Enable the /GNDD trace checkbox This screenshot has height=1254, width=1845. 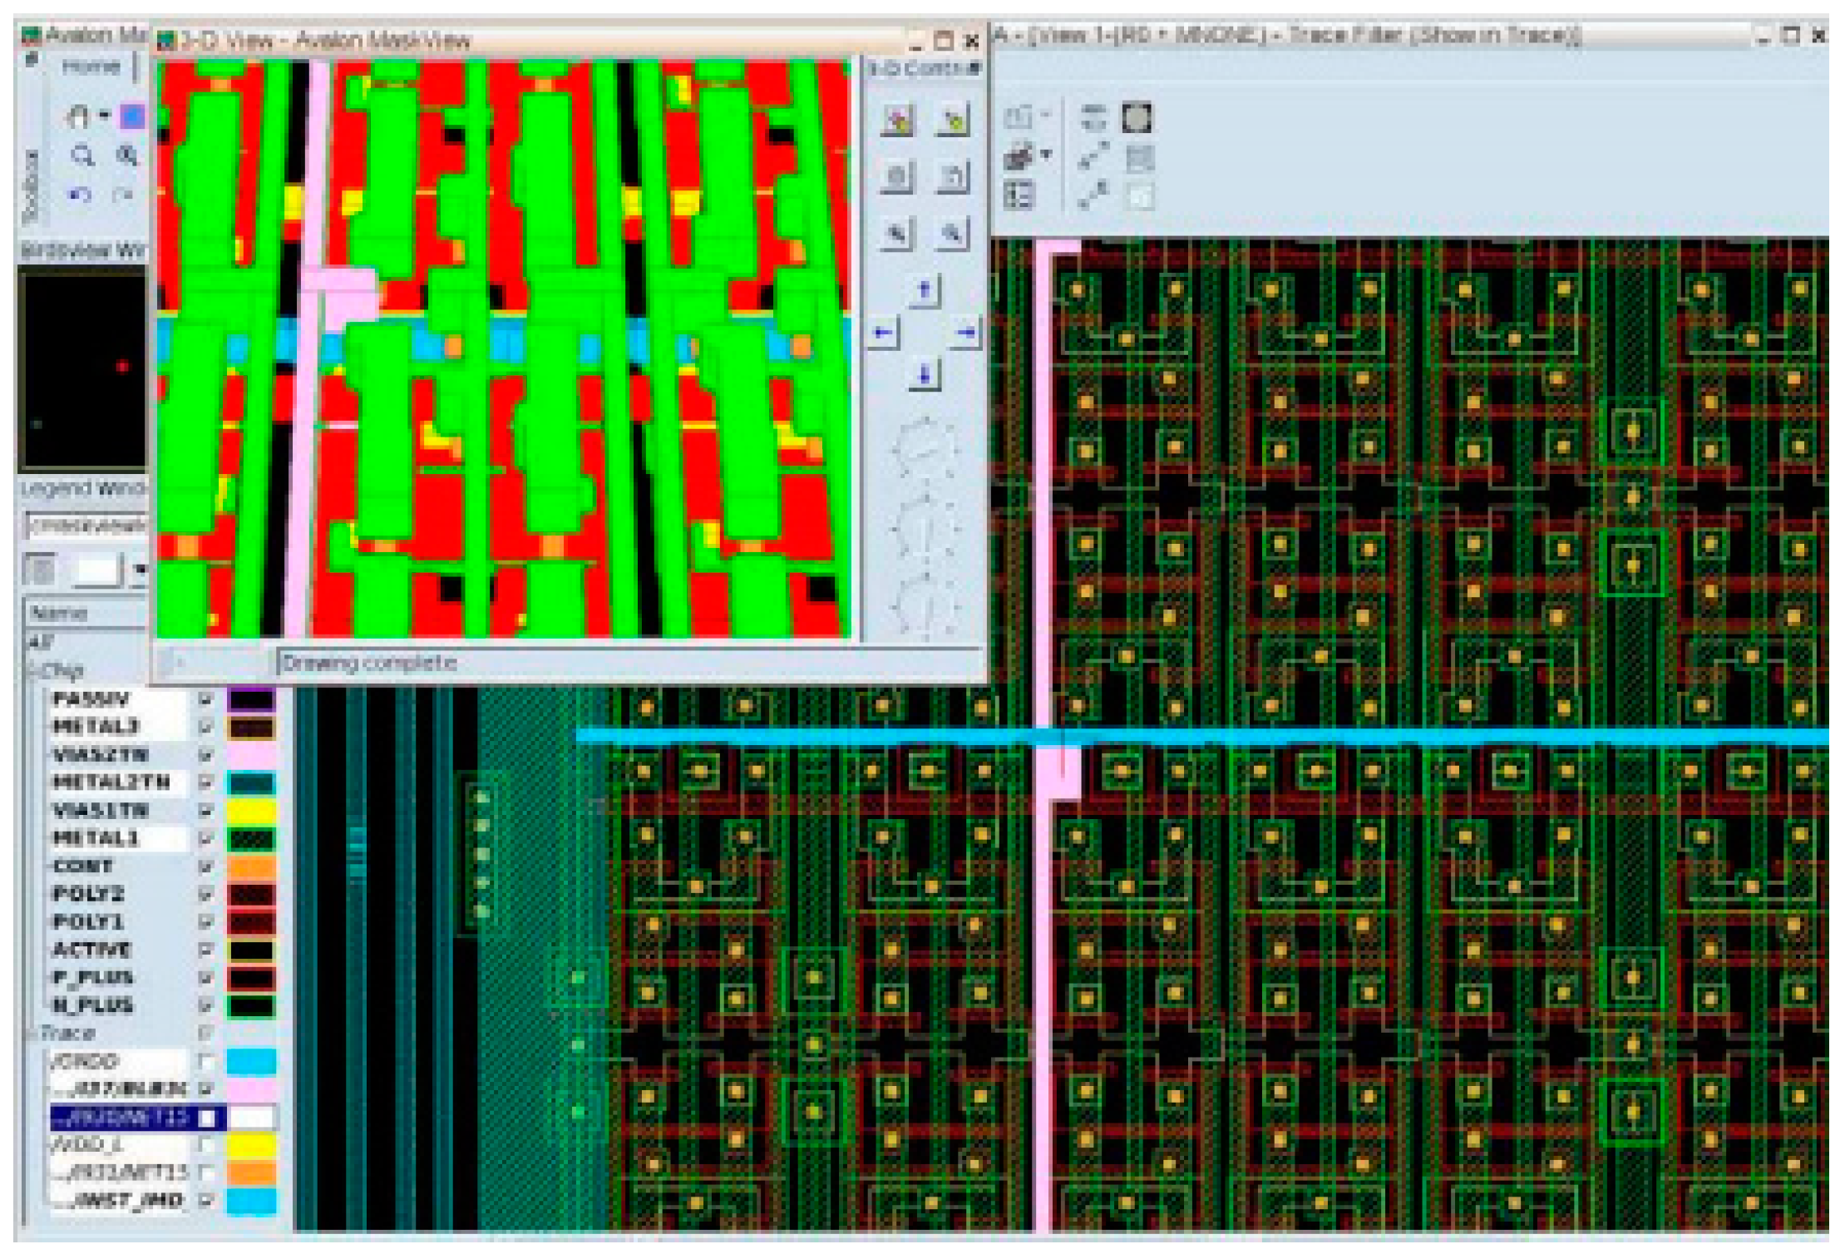pos(205,1061)
